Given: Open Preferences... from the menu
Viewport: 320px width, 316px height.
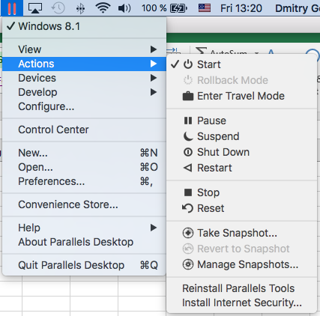Looking at the screenshot, I should (85, 181).
